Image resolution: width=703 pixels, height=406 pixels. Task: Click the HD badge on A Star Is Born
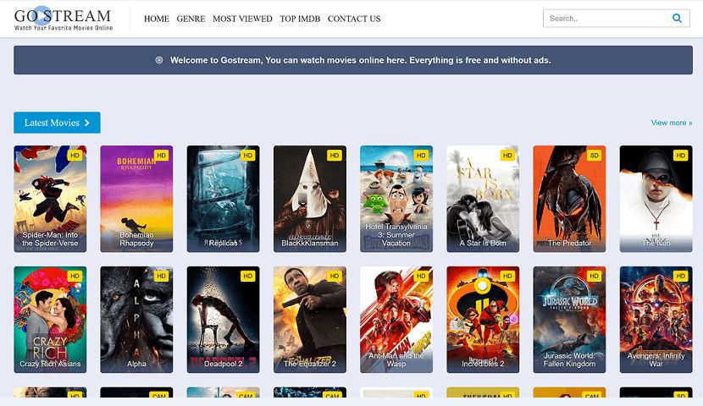(x=507, y=156)
